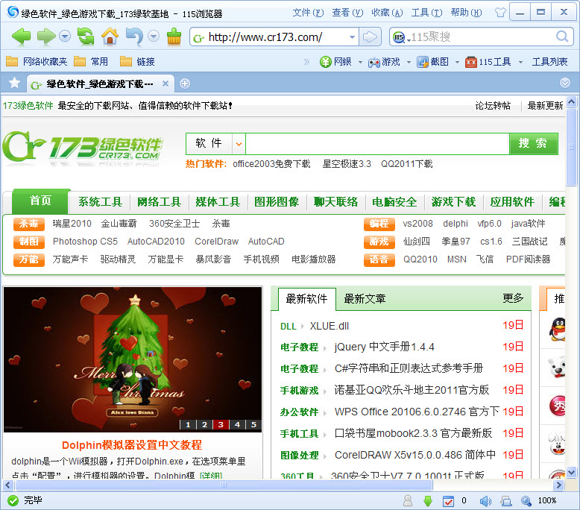Click the 115 search engine icon
This screenshot has width=580, height=510.
[398, 37]
